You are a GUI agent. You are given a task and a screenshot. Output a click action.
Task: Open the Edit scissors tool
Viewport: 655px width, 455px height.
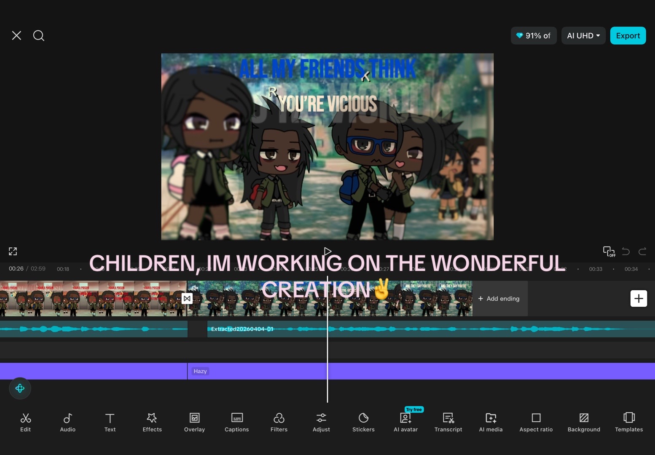coord(25,423)
